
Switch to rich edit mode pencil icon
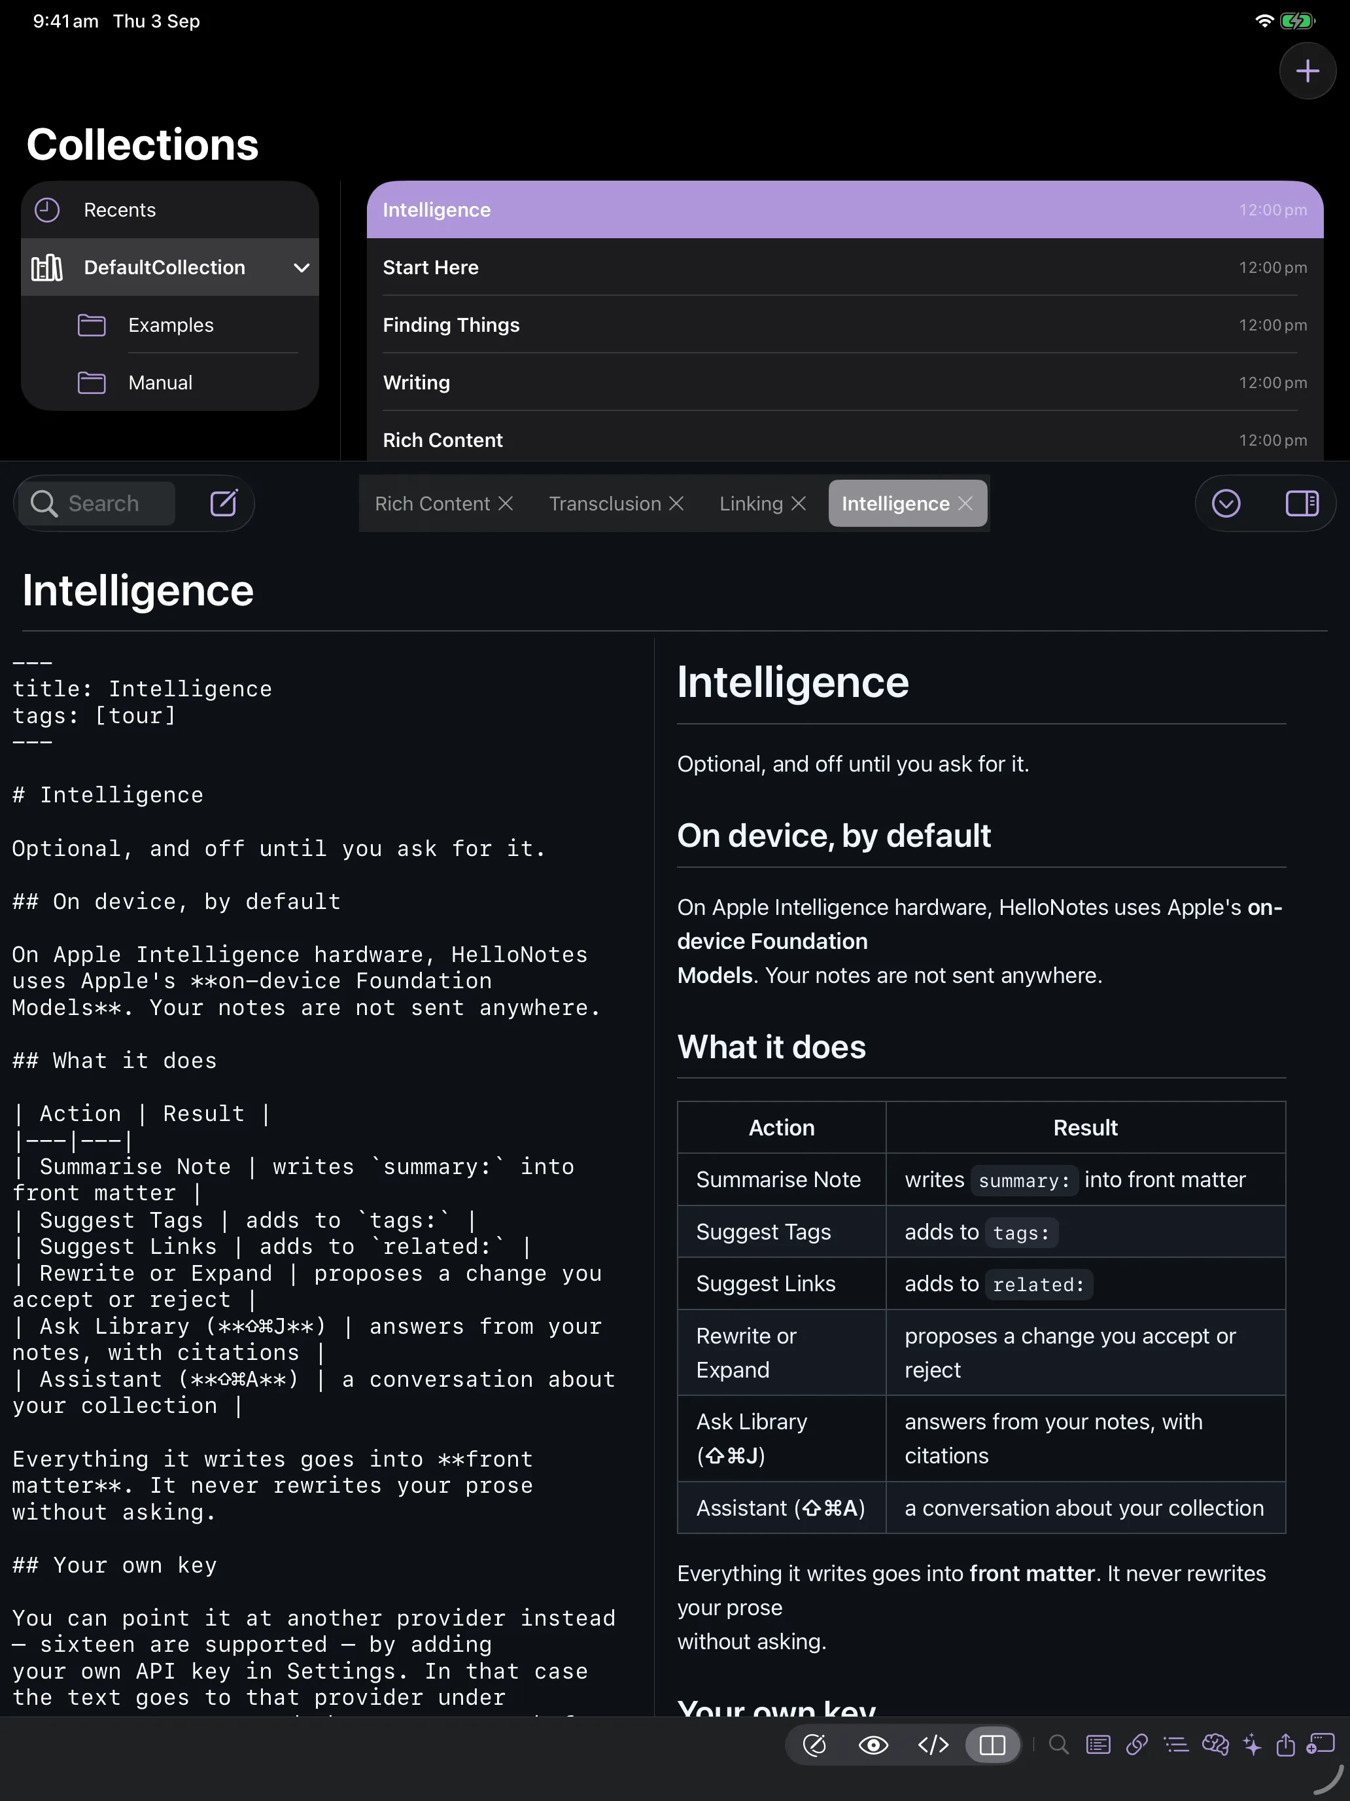tap(814, 1744)
